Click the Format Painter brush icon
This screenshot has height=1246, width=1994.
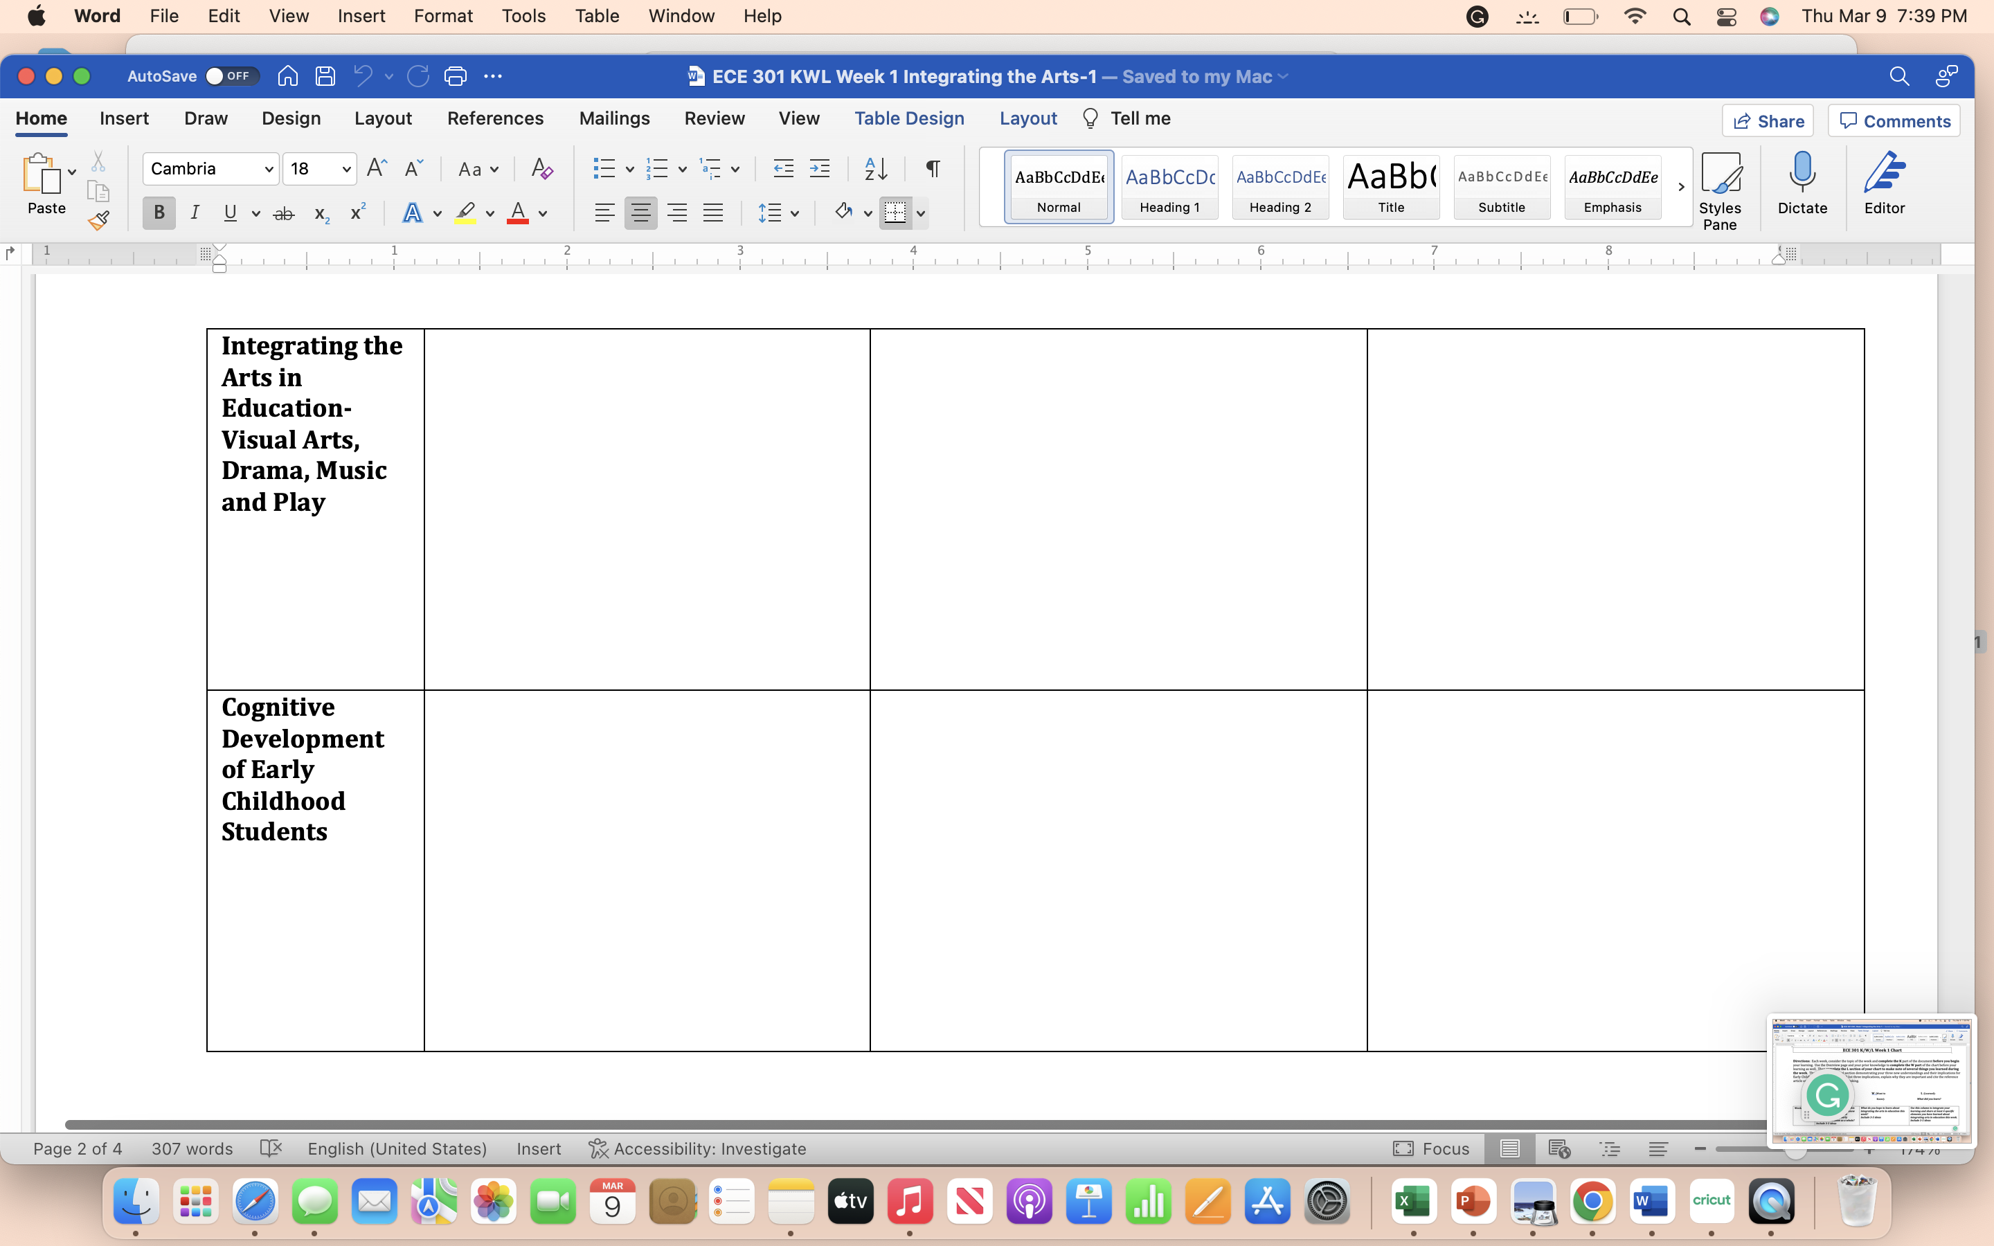point(99,220)
